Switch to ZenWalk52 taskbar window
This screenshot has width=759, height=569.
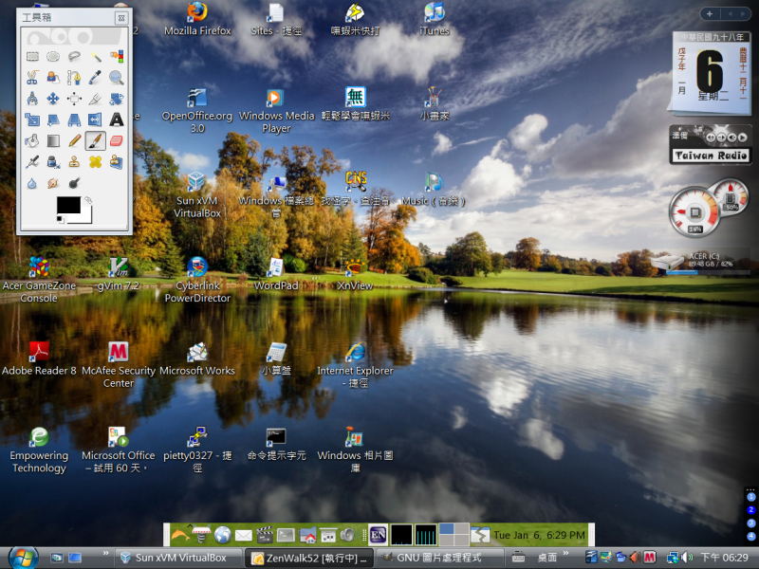point(307,558)
